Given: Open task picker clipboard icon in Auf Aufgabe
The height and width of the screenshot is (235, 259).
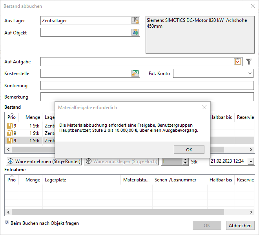Looking at the screenshot, I should 237,62.
